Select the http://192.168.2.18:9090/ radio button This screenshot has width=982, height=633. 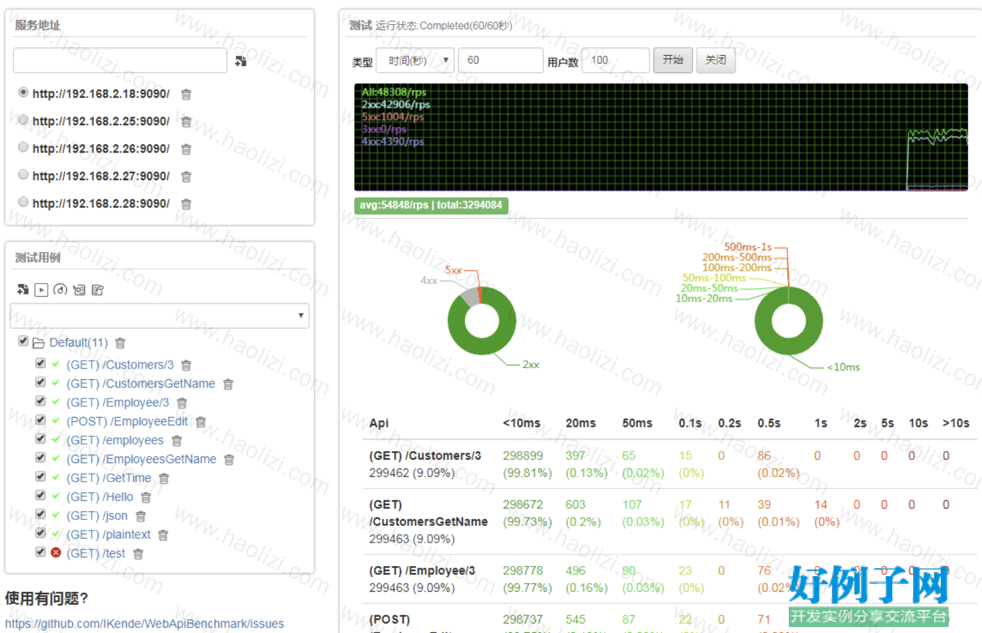[x=23, y=92]
